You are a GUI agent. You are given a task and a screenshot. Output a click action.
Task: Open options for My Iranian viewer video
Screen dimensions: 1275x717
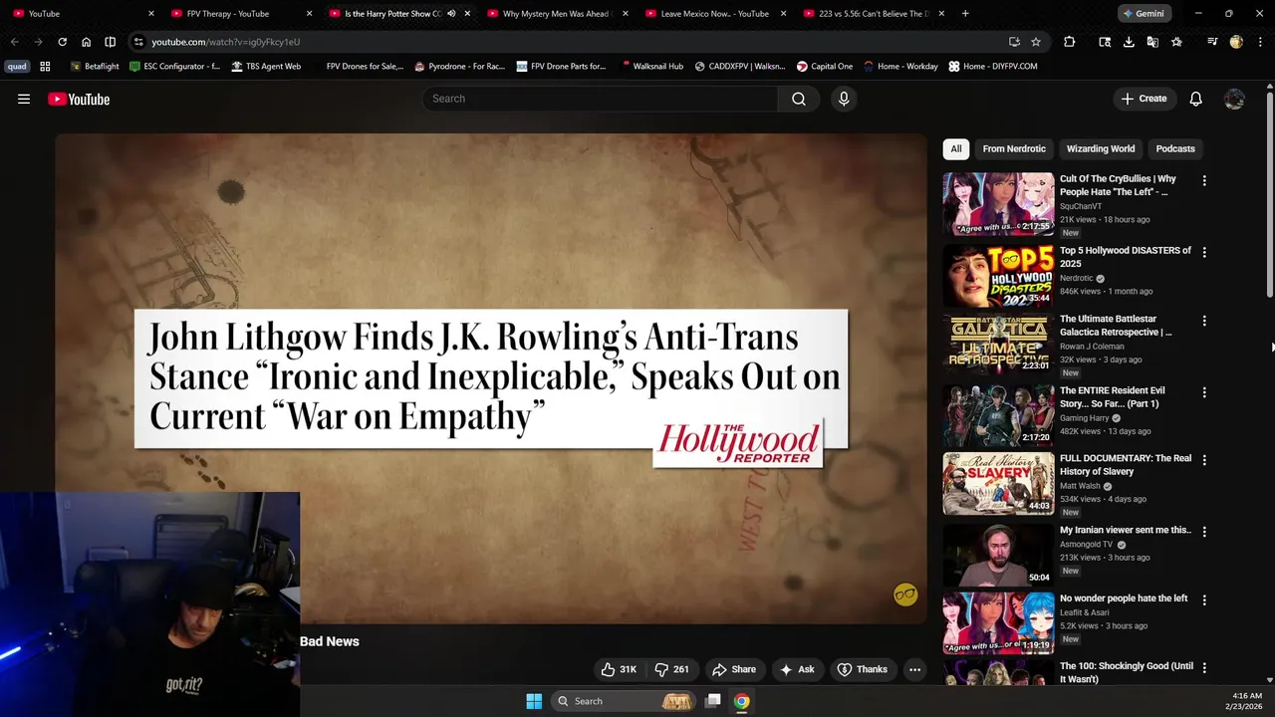coord(1204,532)
